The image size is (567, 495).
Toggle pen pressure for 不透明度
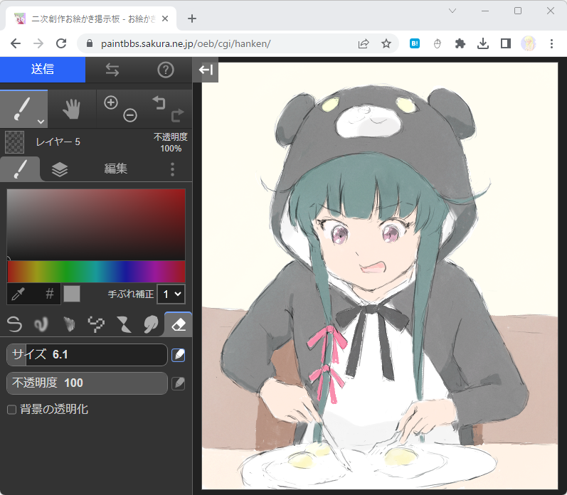coord(178,383)
